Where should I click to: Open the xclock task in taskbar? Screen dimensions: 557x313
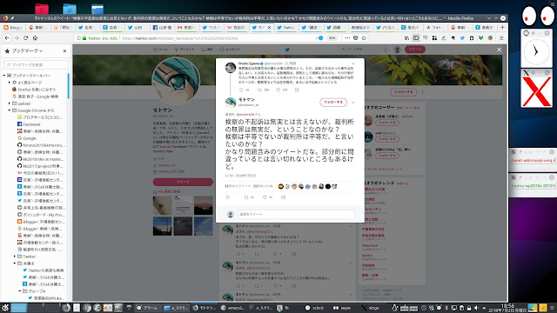click(315, 308)
